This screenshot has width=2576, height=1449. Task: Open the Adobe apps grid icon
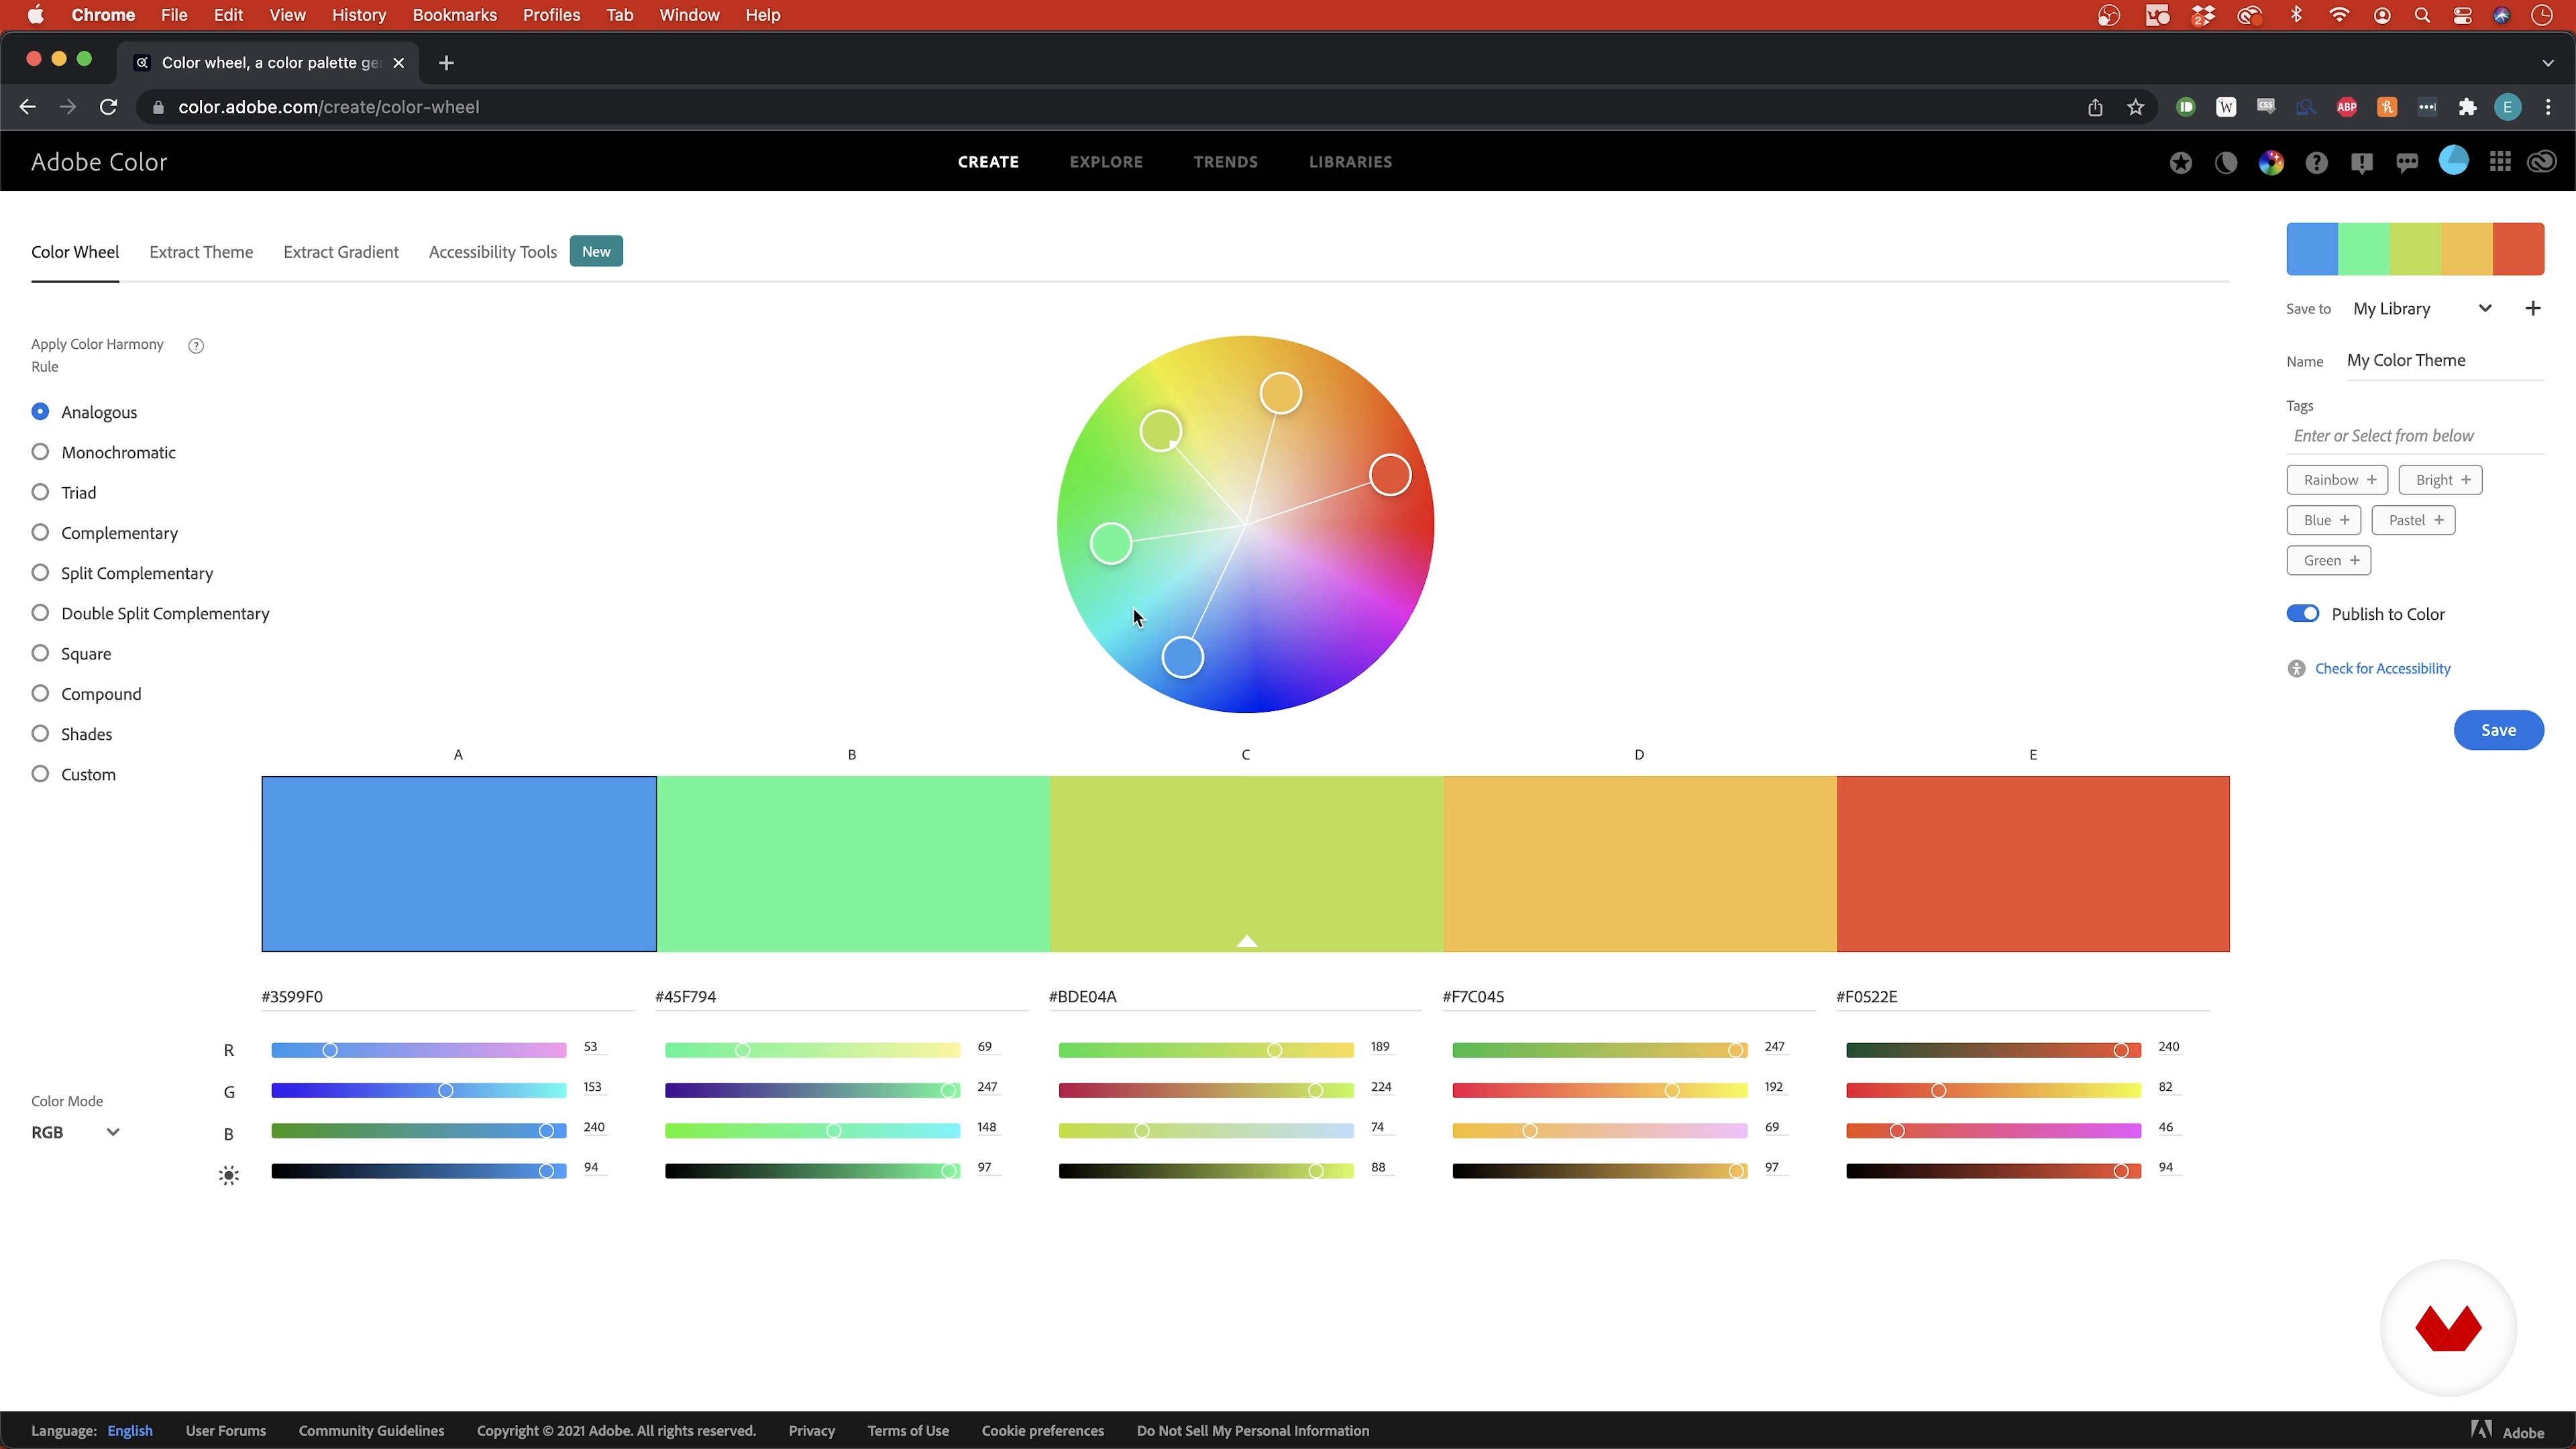(2500, 162)
